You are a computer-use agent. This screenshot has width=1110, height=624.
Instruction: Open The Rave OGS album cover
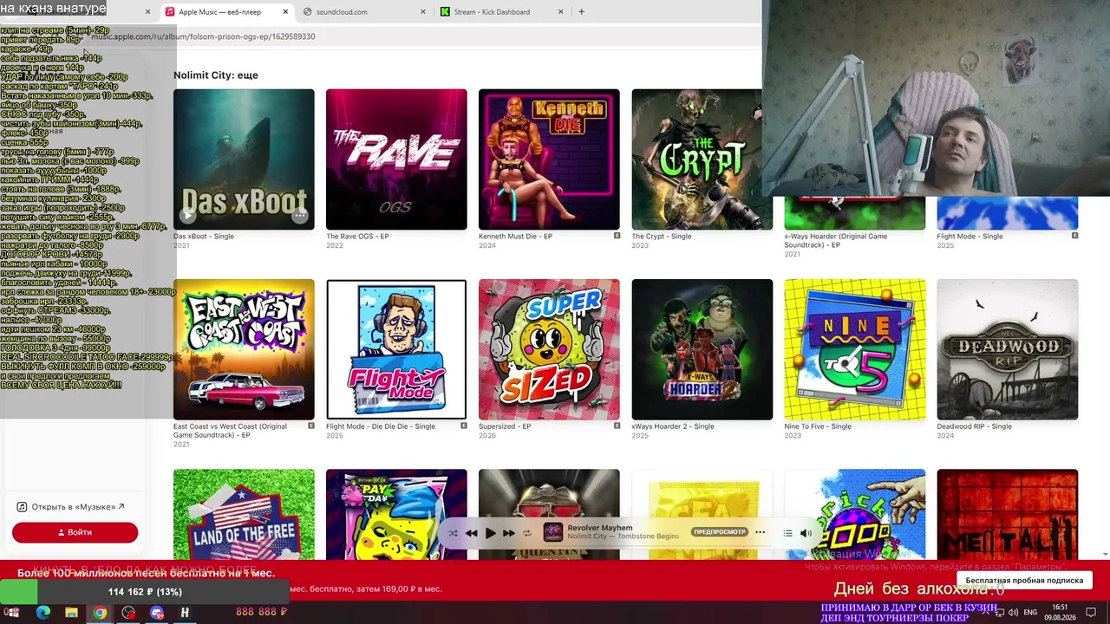[396, 159]
